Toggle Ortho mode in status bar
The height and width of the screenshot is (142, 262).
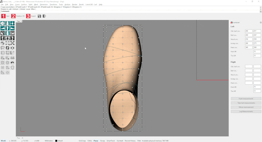[90, 141]
